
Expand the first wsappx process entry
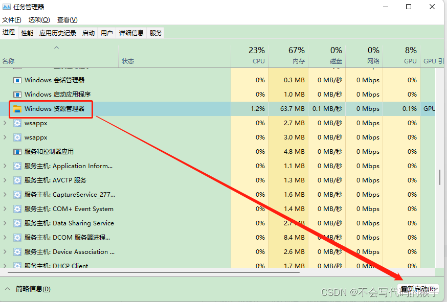(x=5, y=123)
